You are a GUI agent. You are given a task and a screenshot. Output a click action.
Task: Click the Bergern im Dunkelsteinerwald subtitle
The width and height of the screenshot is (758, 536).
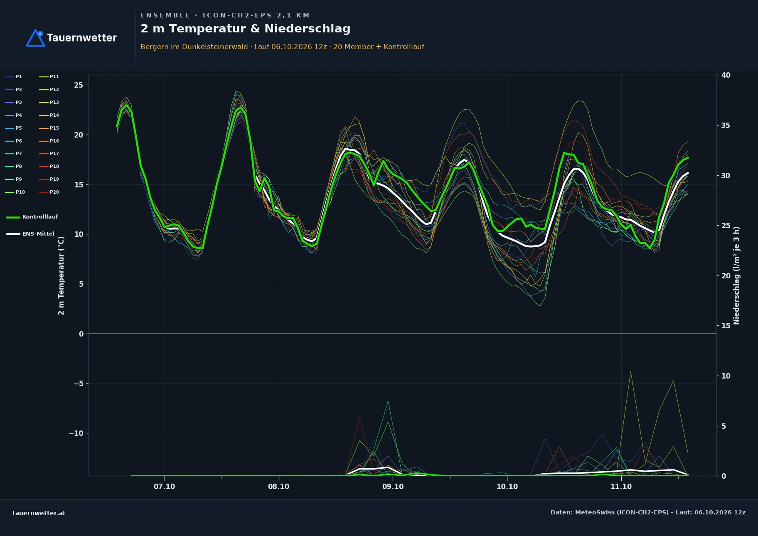pyautogui.click(x=282, y=47)
